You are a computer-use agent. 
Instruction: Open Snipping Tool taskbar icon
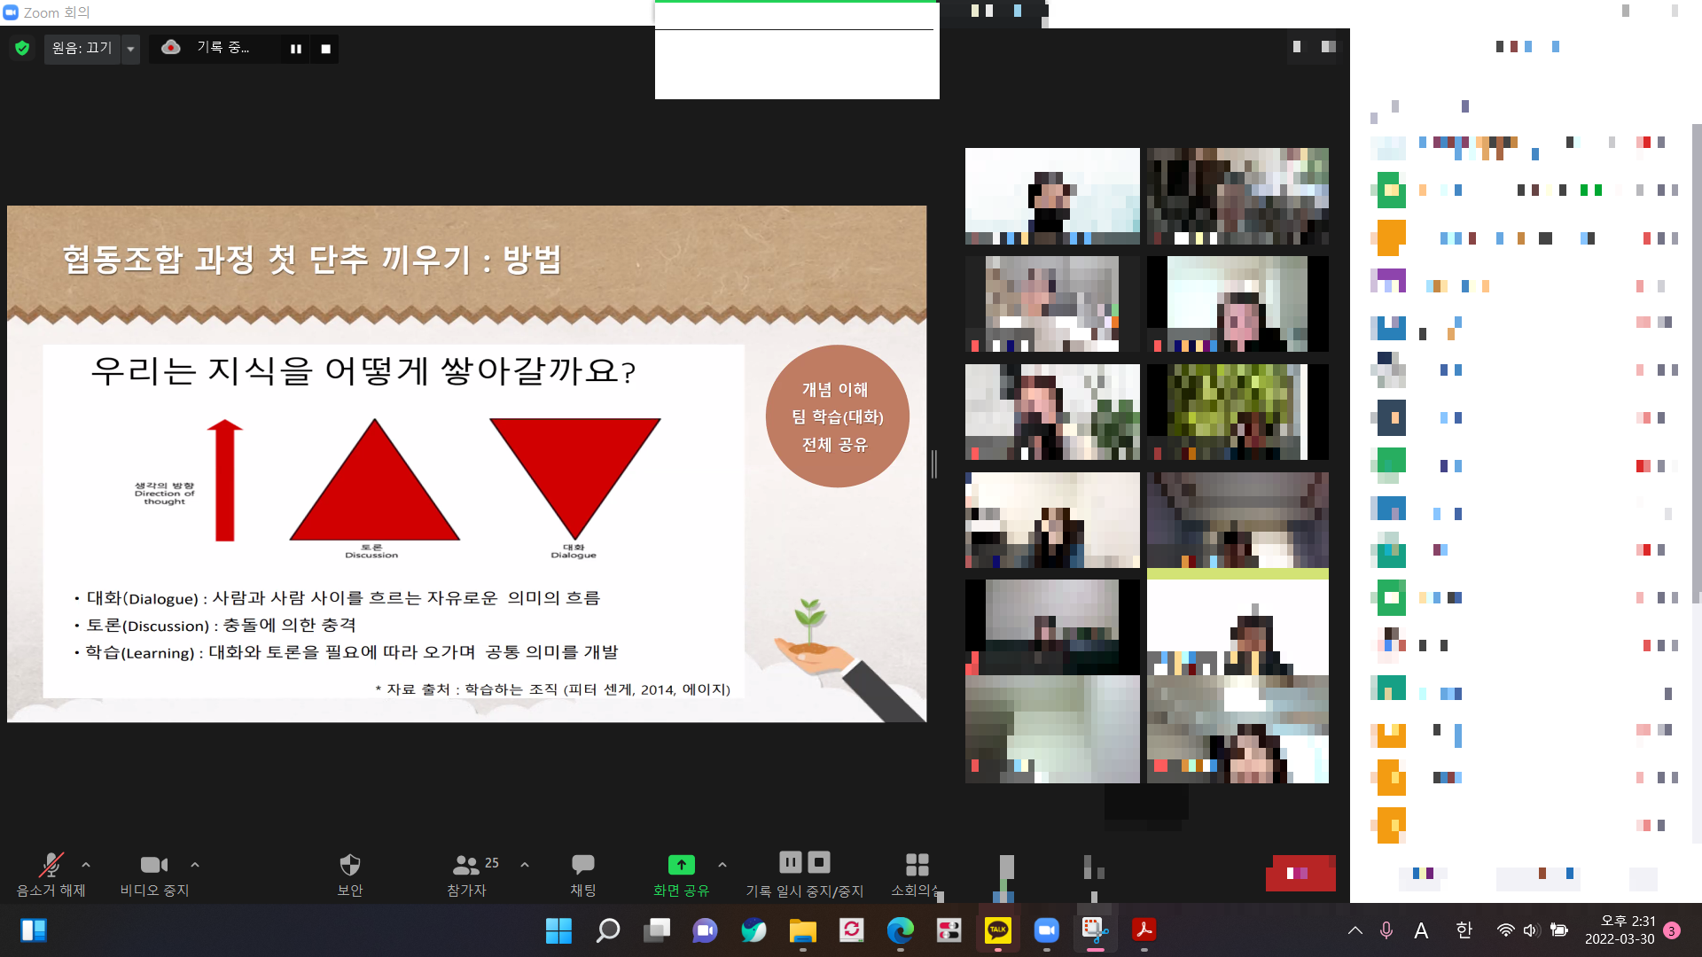(1096, 930)
